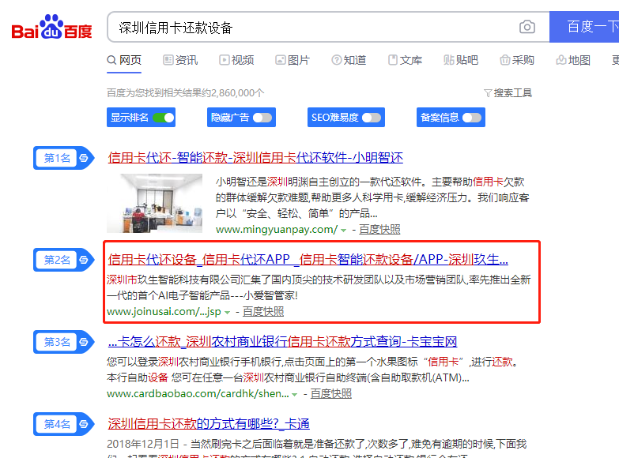
Task: Expand dropdown arrow after www.cardbaobao.com
Action: (295, 395)
